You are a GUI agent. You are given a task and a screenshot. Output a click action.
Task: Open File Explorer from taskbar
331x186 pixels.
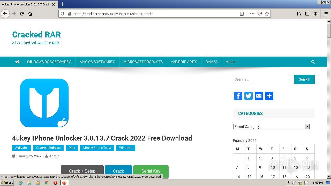(29, 183)
